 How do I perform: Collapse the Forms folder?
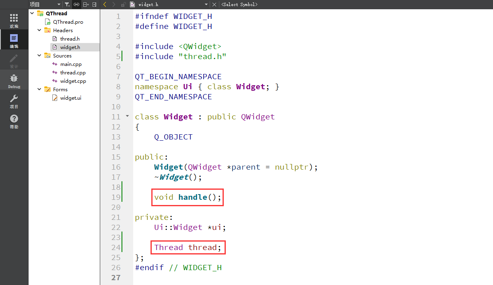[x=39, y=89]
